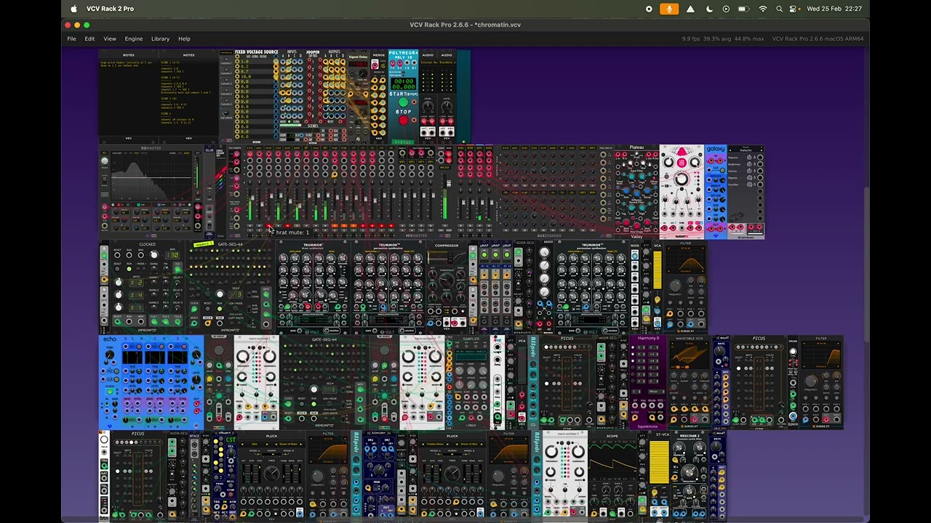Click the fps and CPU meter readout
Screen dimensions: 931x523
[723, 38]
